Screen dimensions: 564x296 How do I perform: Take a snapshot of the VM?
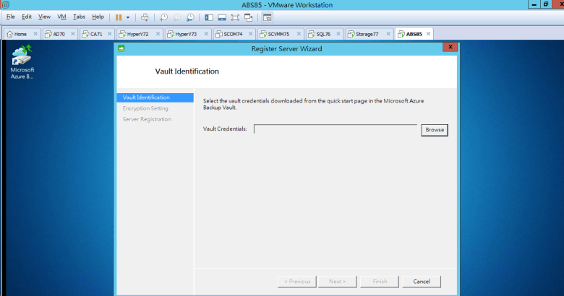164,17
